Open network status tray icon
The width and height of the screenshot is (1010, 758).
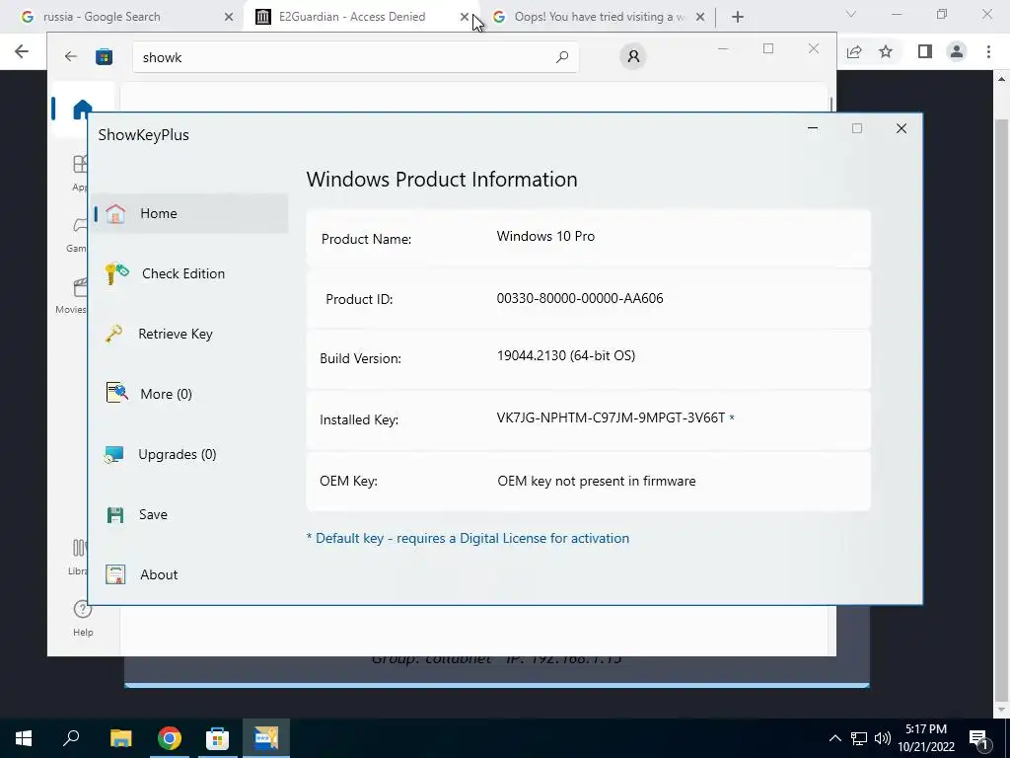coord(859,738)
